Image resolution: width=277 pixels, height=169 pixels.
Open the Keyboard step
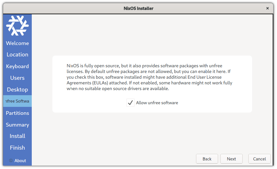pyautogui.click(x=17, y=66)
